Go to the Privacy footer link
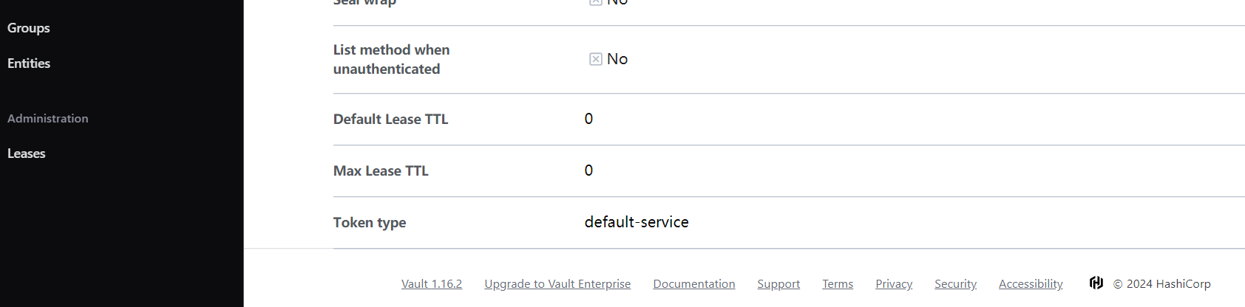Viewport: 1245px width, 307px height. (894, 284)
